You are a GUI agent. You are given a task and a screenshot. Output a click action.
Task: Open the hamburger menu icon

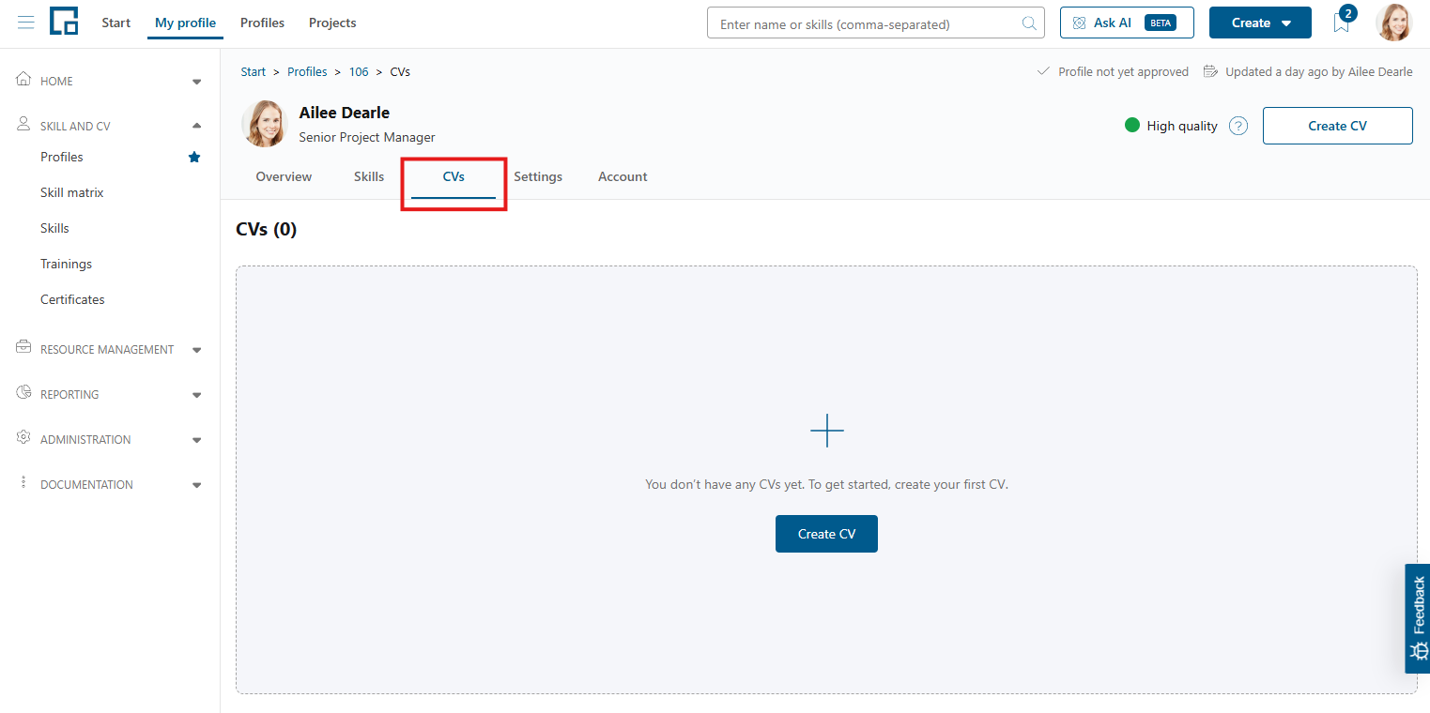tap(26, 23)
